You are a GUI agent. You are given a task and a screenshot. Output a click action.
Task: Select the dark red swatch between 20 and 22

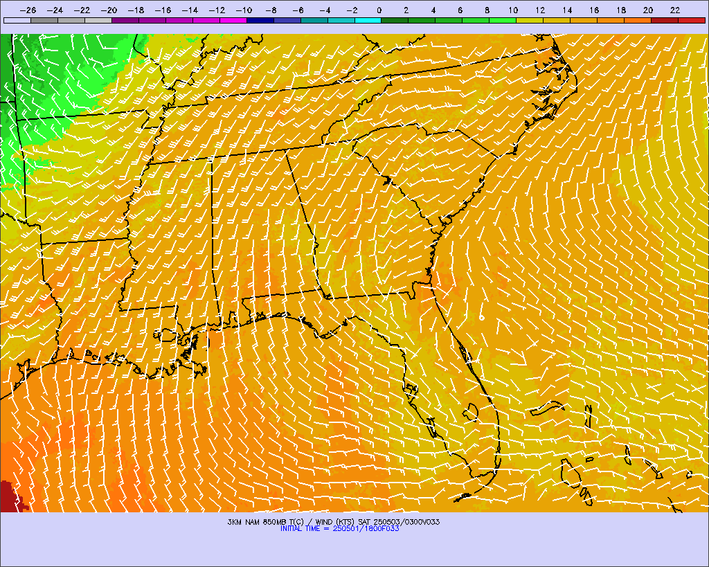665,20
